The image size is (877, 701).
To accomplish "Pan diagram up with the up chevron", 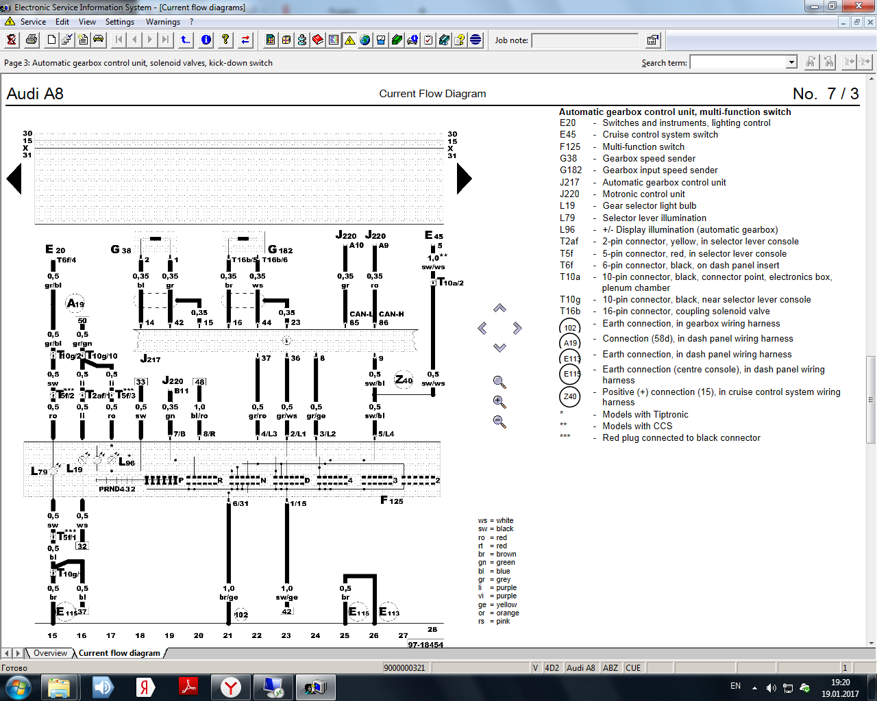I will (x=499, y=308).
